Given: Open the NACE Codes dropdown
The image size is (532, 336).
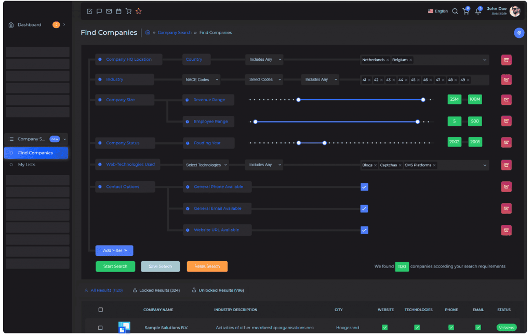Looking at the screenshot, I should point(202,80).
